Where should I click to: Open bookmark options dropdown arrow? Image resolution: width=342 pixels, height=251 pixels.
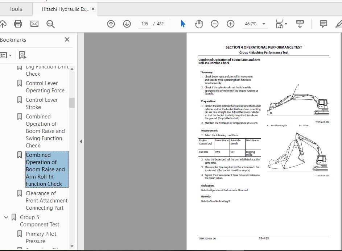[10, 55]
